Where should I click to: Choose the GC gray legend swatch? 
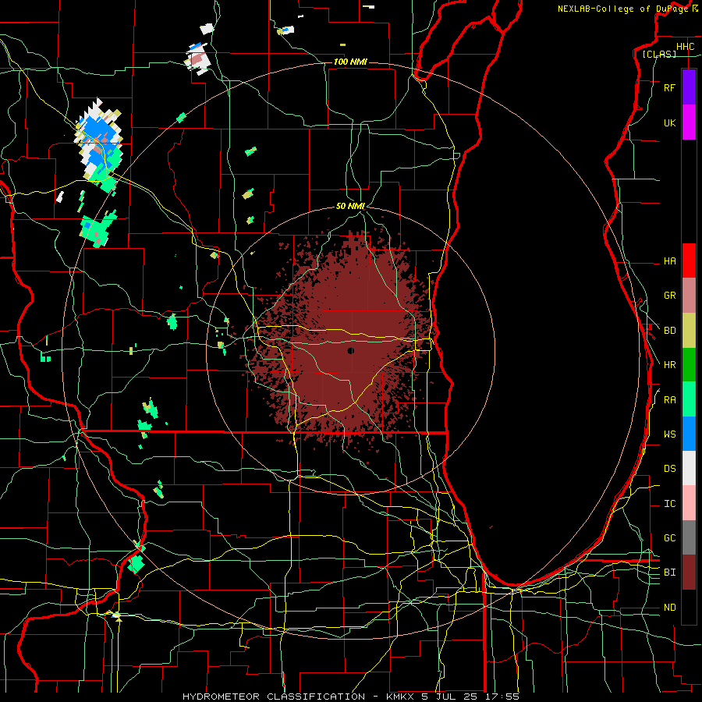[689, 537]
